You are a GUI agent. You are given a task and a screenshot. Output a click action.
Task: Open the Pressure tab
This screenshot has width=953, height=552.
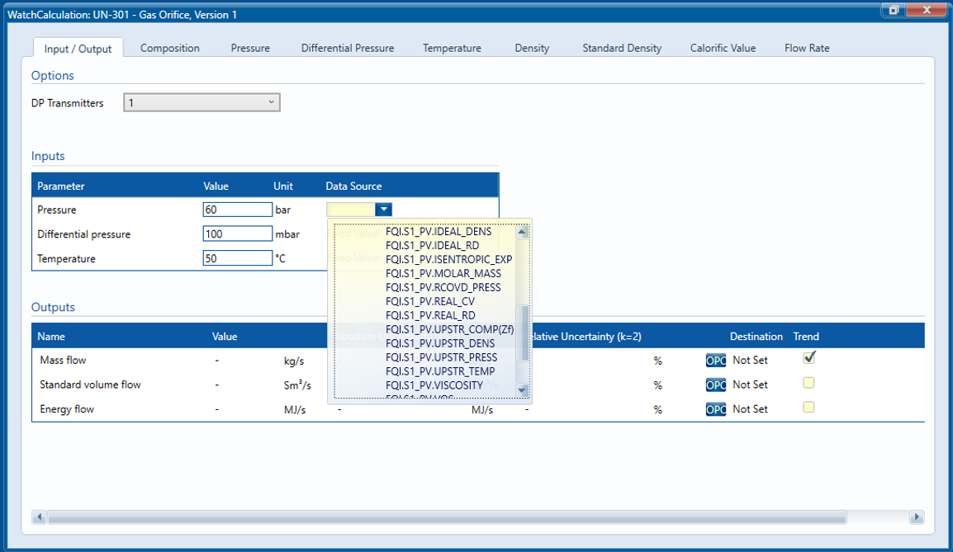250,48
